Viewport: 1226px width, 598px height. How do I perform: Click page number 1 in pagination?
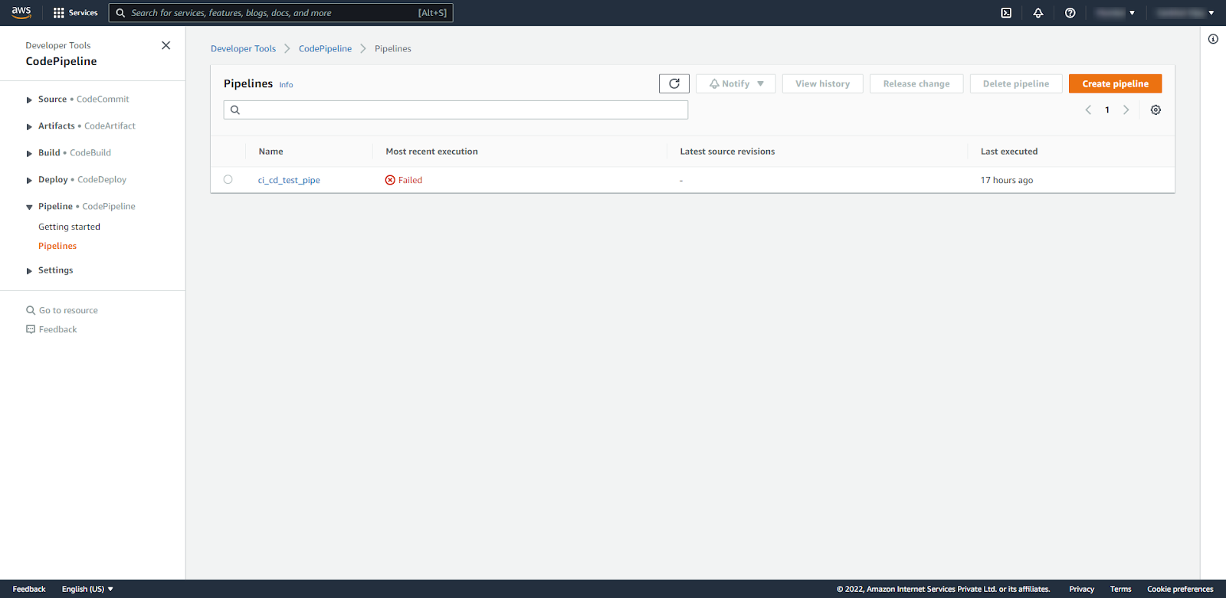1107,109
